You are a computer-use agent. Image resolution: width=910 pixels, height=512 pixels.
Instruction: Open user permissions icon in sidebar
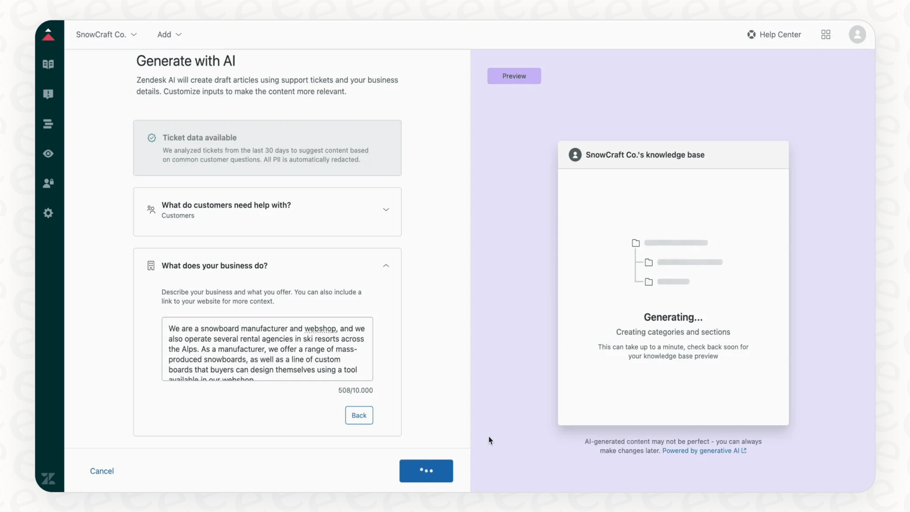(48, 183)
